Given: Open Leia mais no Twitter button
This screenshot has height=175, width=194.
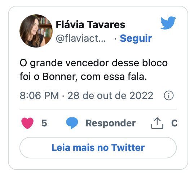Looking at the screenshot, I should pos(98,148).
